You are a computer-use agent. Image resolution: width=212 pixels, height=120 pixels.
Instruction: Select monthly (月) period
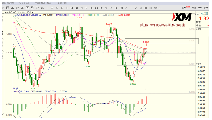[82, 8]
